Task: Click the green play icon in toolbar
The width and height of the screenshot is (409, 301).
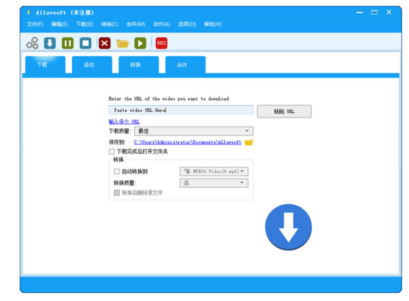Action: click(140, 43)
